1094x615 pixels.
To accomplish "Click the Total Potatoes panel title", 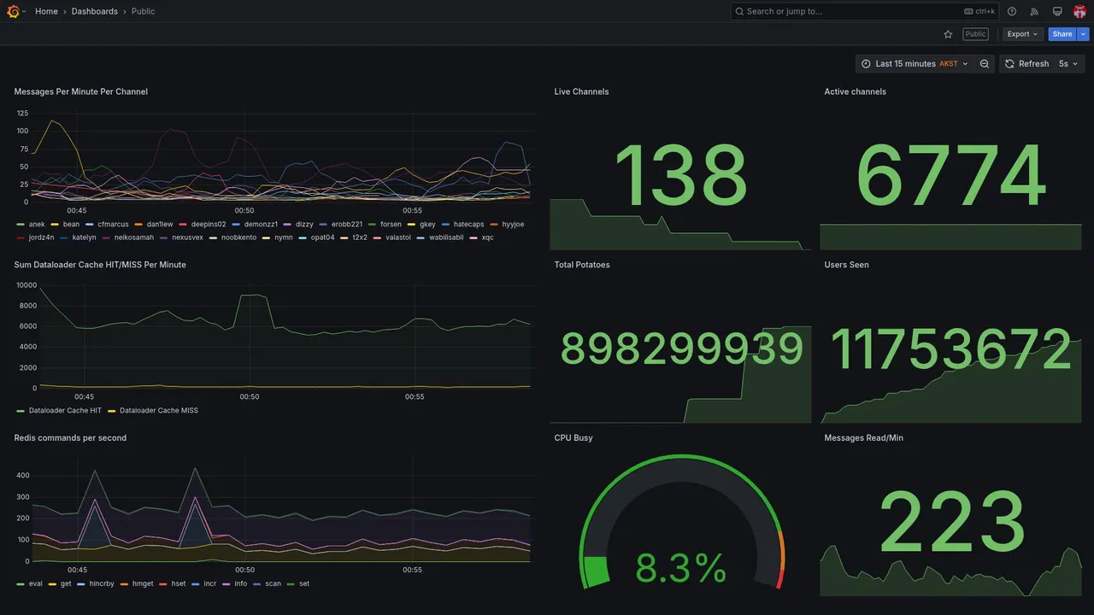I will [x=582, y=265].
